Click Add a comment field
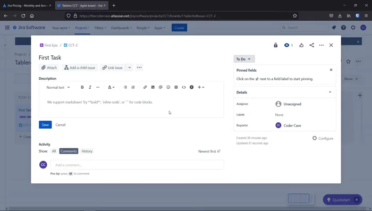 (137, 165)
